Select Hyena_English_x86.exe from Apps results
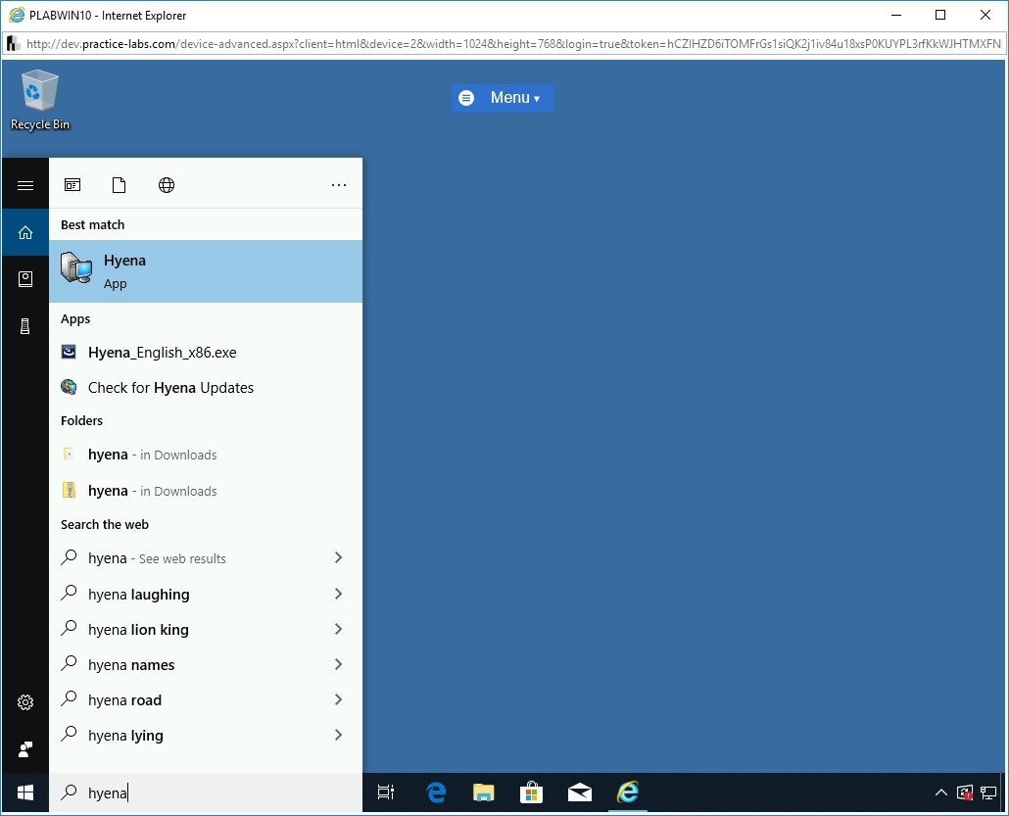Viewport: 1009px width, 816px height. coord(162,353)
